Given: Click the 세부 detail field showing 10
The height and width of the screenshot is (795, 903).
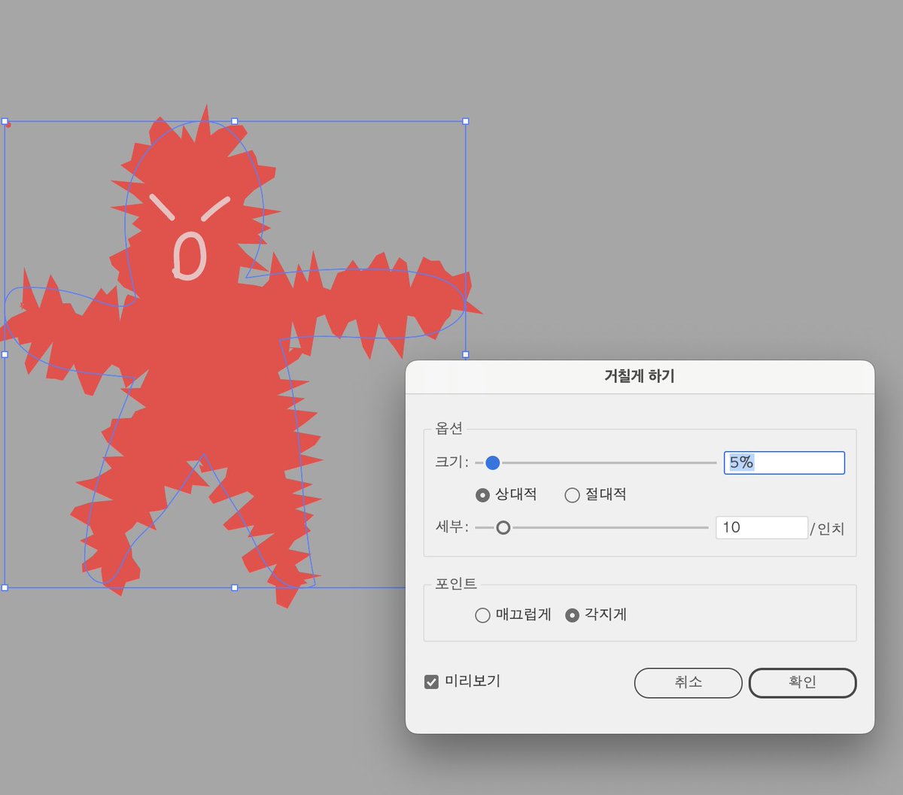Looking at the screenshot, I should coord(762,527).
